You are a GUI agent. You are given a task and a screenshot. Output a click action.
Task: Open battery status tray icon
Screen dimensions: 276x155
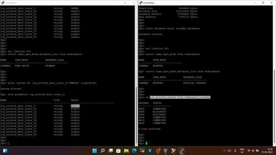(257, 151)
